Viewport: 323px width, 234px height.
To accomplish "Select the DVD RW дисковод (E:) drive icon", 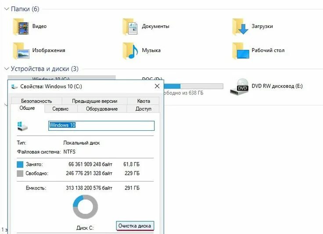I will tap(239, 87).
